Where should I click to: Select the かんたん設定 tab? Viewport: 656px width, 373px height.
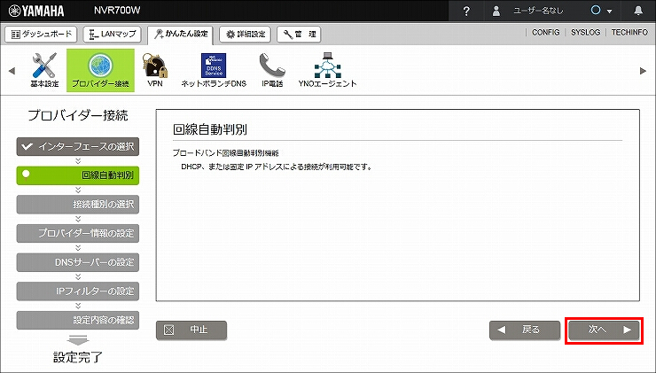[x=181, y=35]
